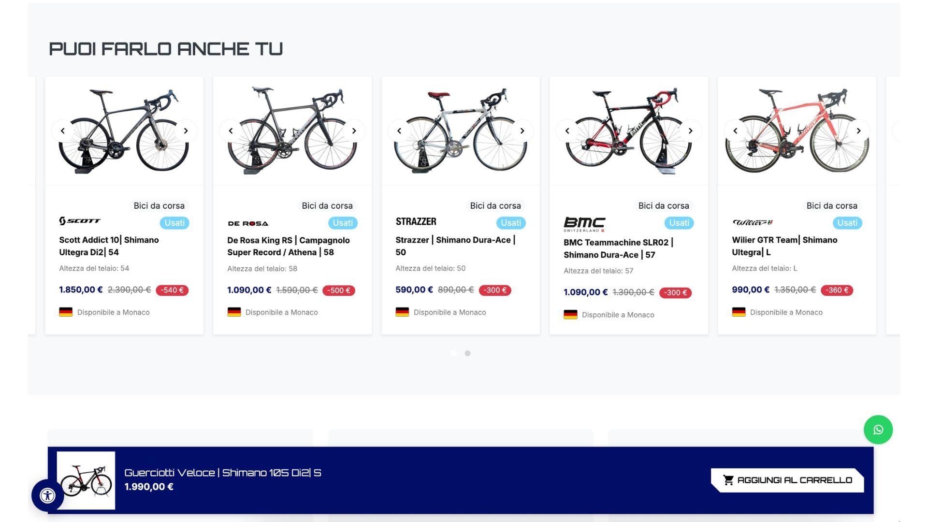Click Aggiungi al carrello button

[x=787, y=480]
